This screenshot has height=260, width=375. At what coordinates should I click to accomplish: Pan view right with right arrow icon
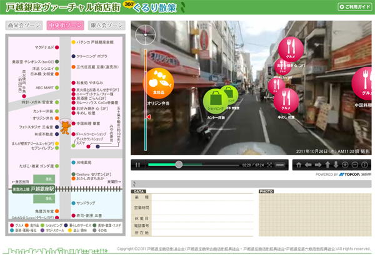(317, 165)
